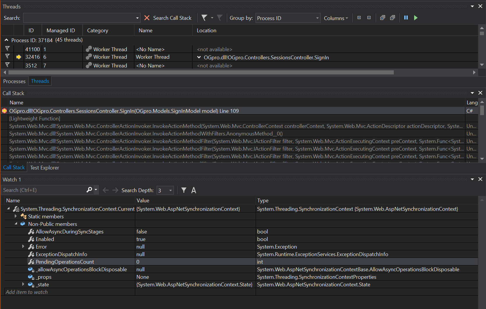
Task: Click the red breakpoint icon on SignIn frame
Action: (x=4, y=111)
